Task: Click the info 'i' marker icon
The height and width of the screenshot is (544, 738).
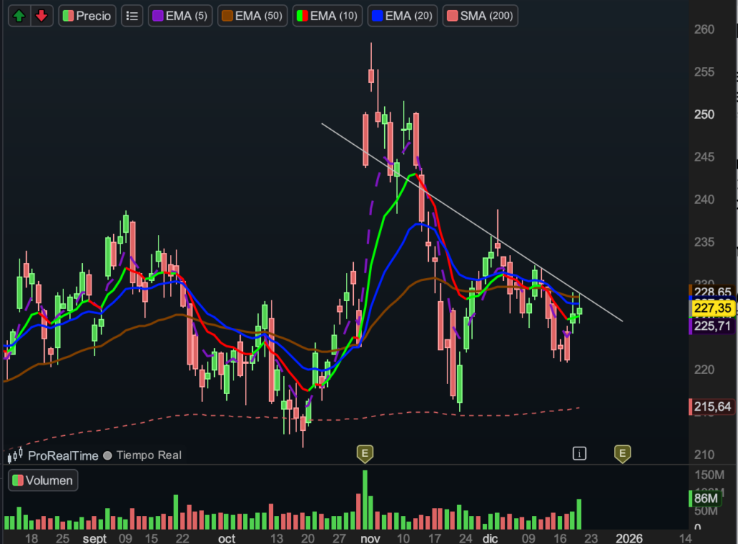Action: tap(579, 452)
